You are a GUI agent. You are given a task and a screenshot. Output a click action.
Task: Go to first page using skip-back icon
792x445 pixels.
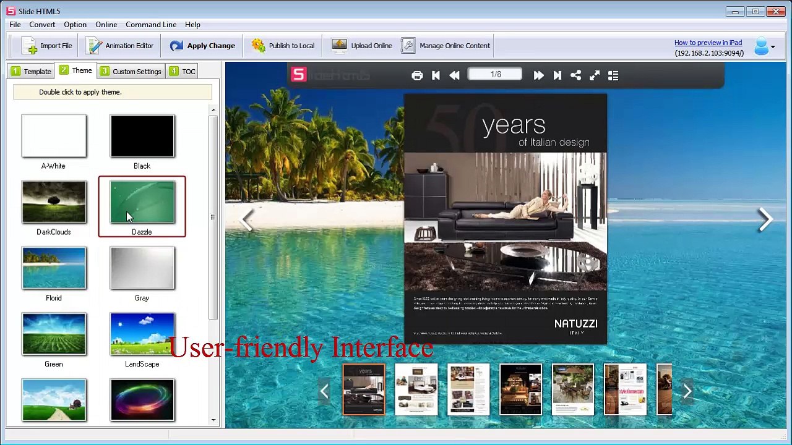point(436,75)
